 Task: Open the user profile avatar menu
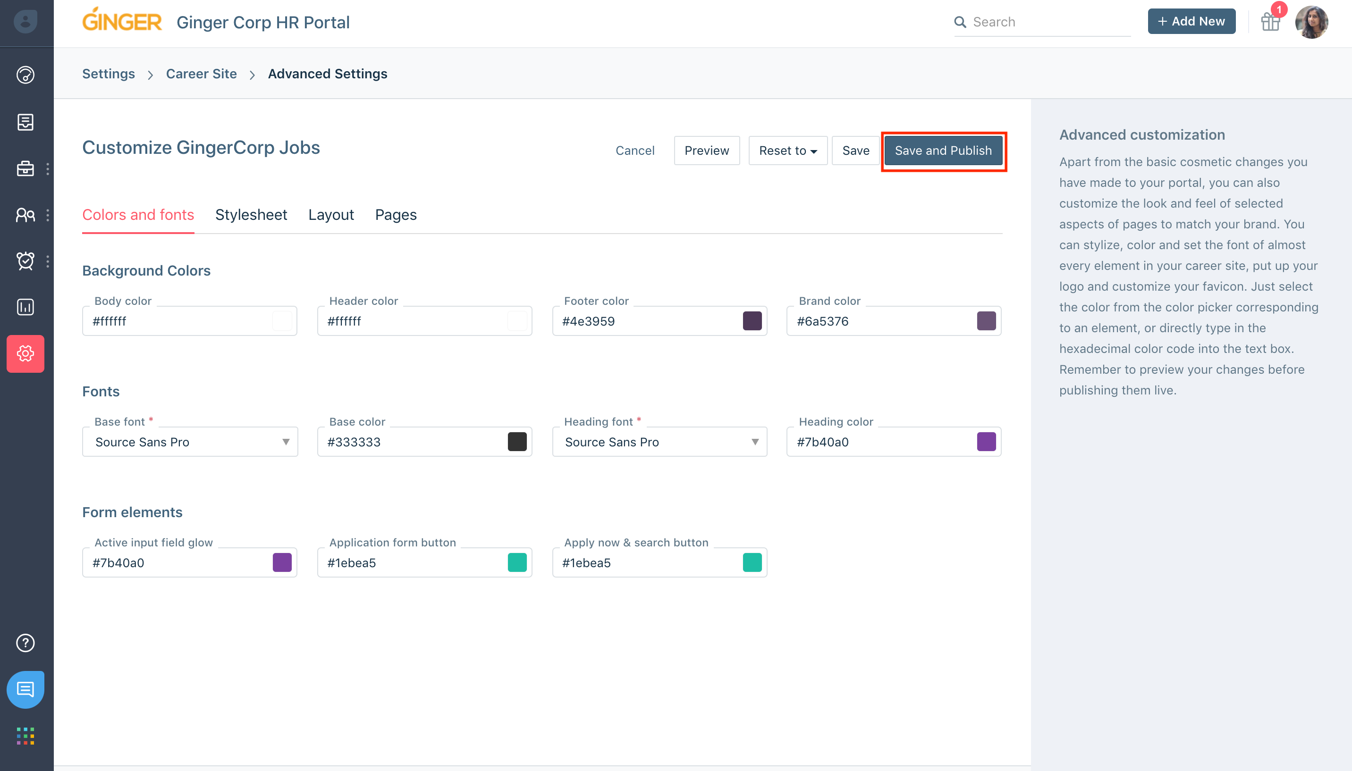(x=1312, y=22)
